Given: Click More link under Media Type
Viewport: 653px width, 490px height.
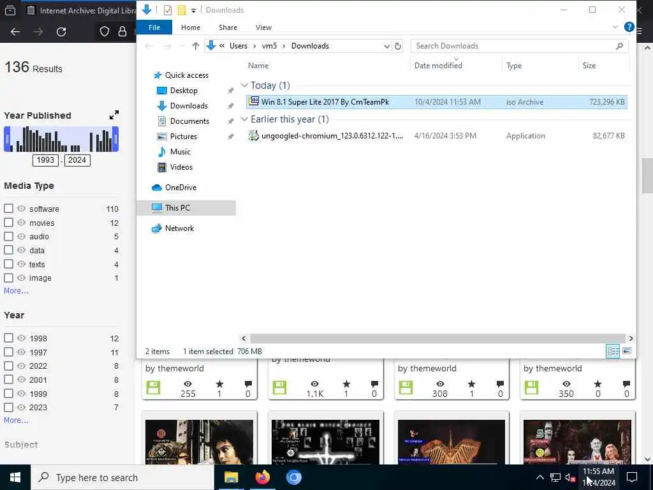Looking at the screenshot, I should (16, 291).
